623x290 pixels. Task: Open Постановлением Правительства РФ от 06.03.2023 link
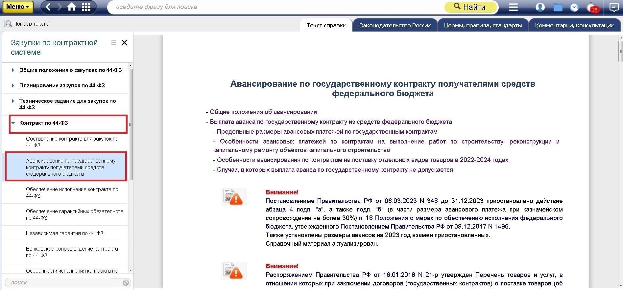(351, 201)
